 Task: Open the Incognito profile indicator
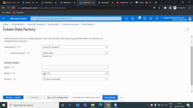pos(179,8)
